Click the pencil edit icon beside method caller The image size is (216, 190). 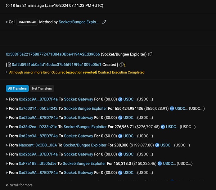coord(104,22)
